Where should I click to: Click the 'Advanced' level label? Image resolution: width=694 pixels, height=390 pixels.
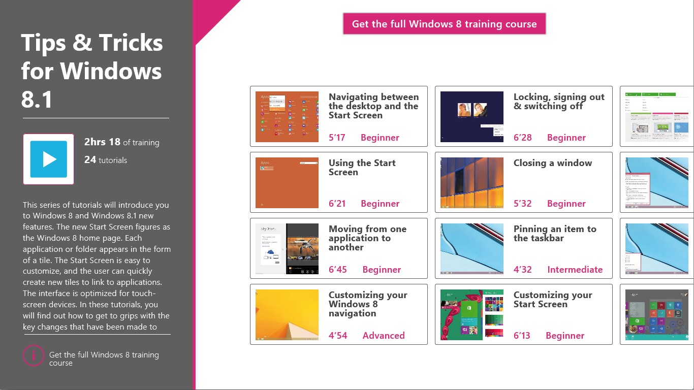click(384, 336)
